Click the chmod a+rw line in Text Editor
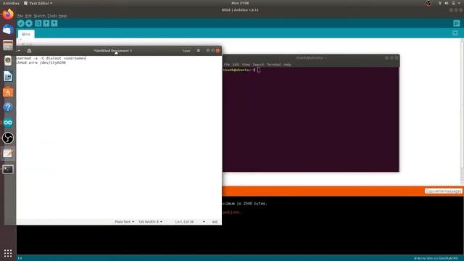 [41, 63]
